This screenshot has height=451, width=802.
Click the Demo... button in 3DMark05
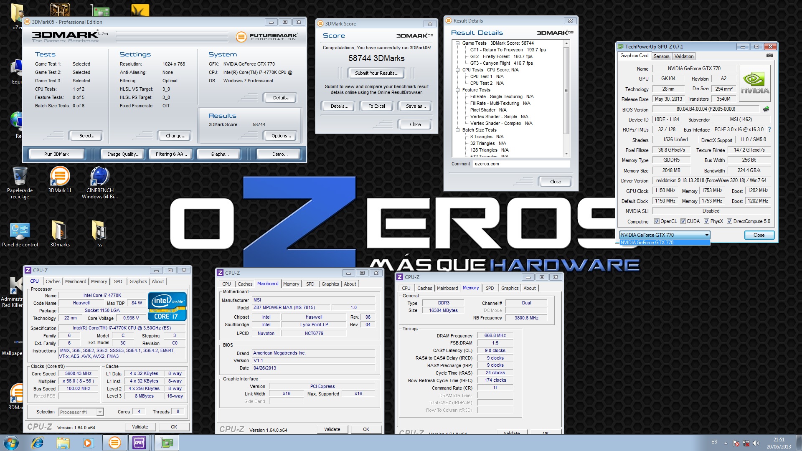click(x=280, y=154)
